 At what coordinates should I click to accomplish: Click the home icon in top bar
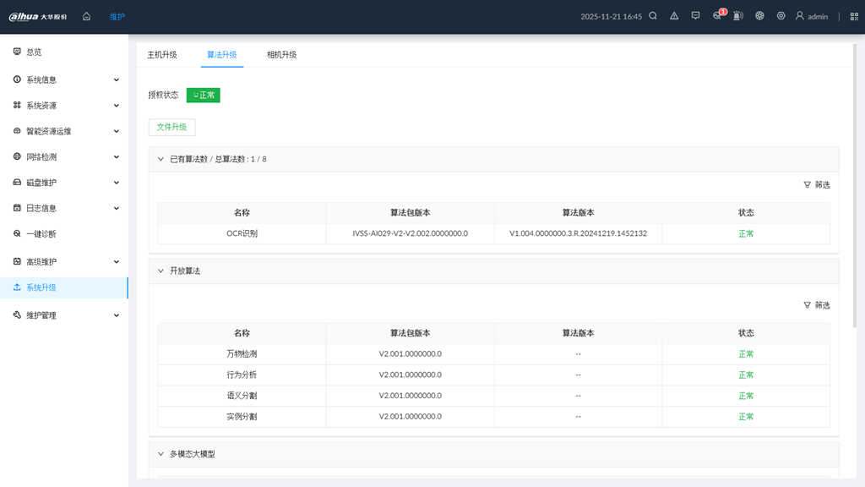[86, 16]
